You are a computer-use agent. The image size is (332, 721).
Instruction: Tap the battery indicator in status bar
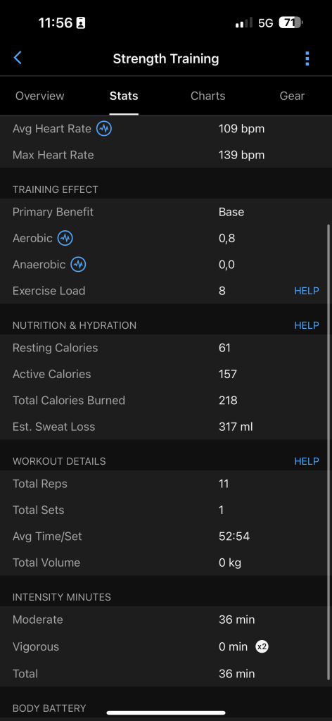(x=290, y=23)
